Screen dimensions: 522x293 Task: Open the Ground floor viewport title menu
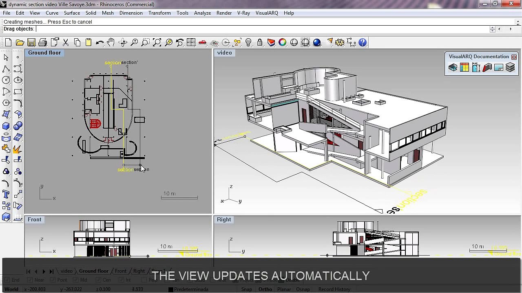coord(44,53)
